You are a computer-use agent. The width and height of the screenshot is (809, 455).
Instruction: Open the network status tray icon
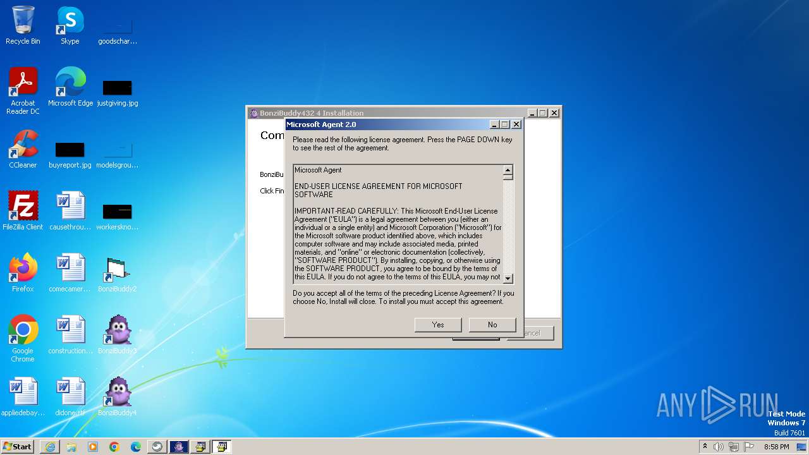pos(734,447)
